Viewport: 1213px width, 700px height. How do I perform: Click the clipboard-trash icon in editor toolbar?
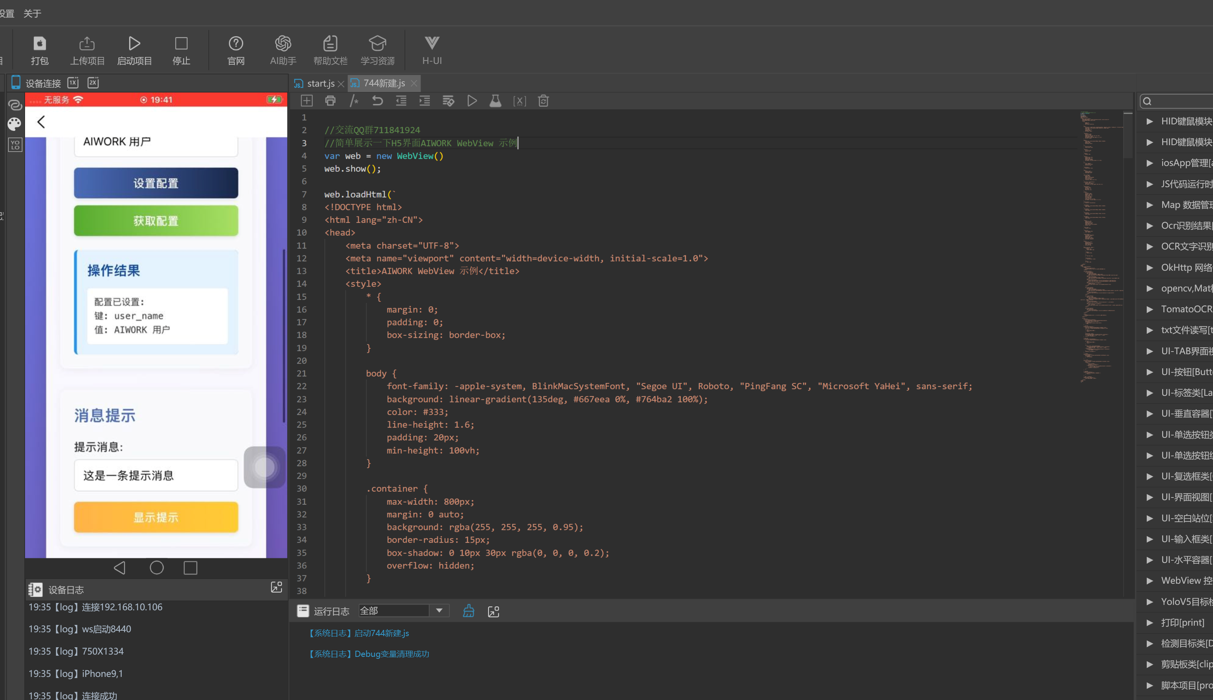pyautogui.click(x=544, y=101)
